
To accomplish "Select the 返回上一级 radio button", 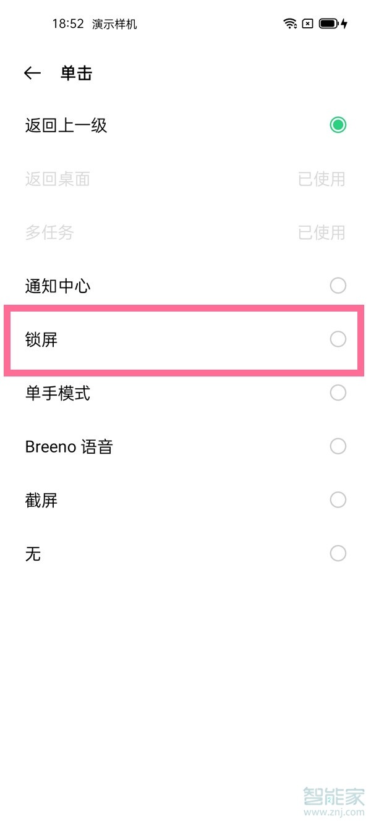I will click(338, 125).
